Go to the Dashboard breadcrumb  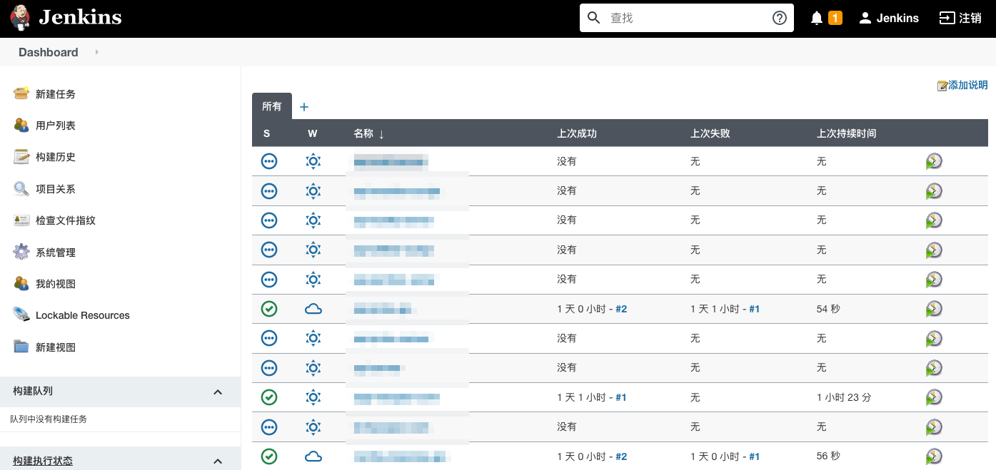point(49,52)
